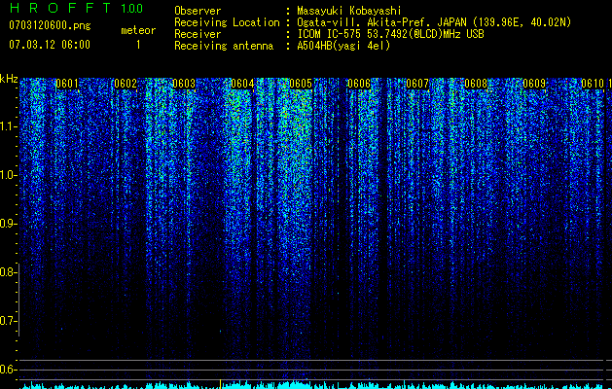
Task: Click time marker 0602
Action: coord(126,84)
